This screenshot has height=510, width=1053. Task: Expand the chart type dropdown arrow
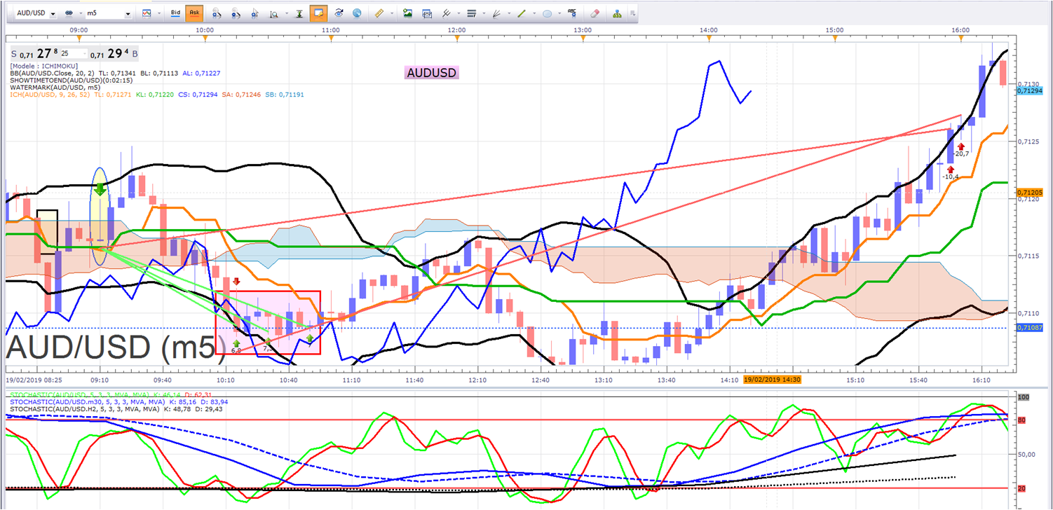click(x=158, y=13)
